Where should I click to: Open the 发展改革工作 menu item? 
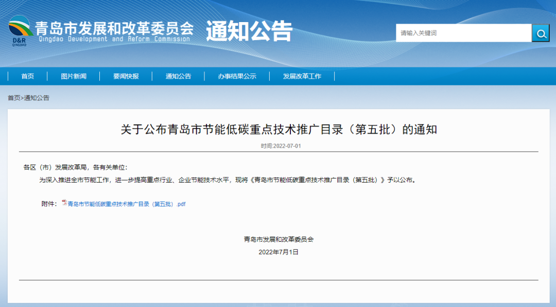302,76
